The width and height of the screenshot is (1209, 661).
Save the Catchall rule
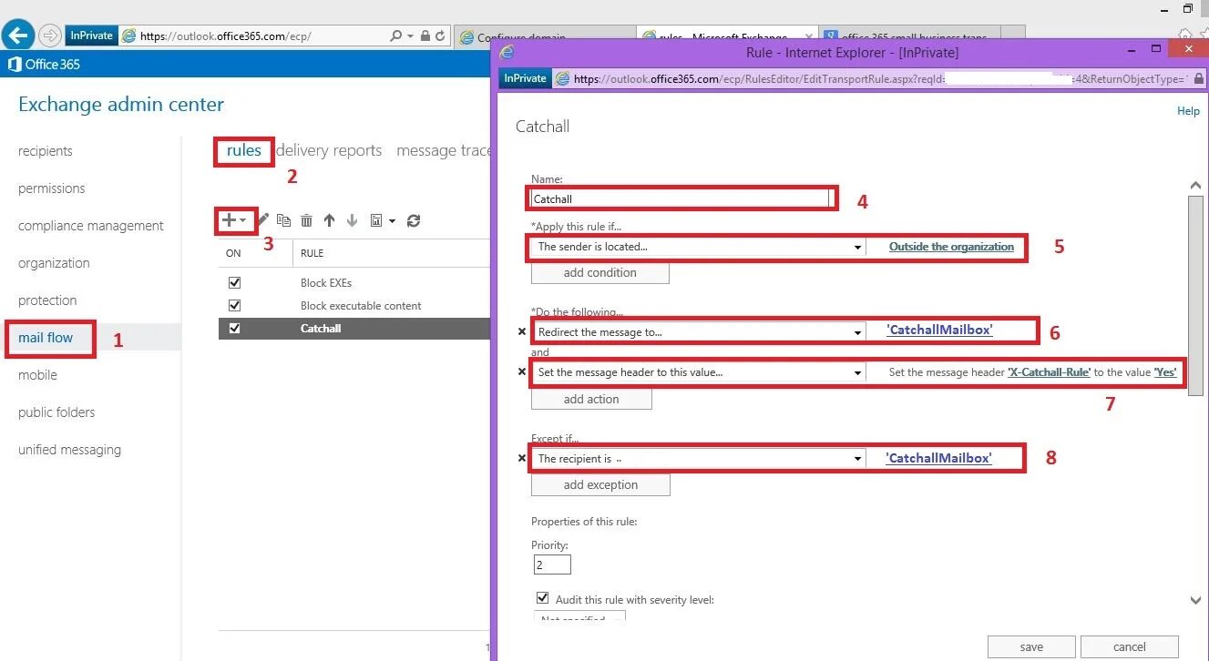point(1031,647)
